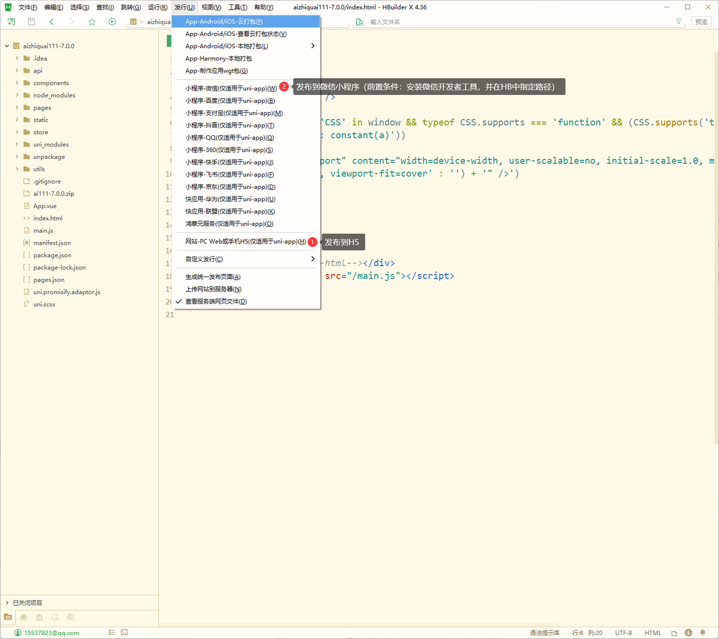Select 快应用-华为 menu entry
Screen dimensions: 719x639
pyautogui.click(x=245, y=199)
